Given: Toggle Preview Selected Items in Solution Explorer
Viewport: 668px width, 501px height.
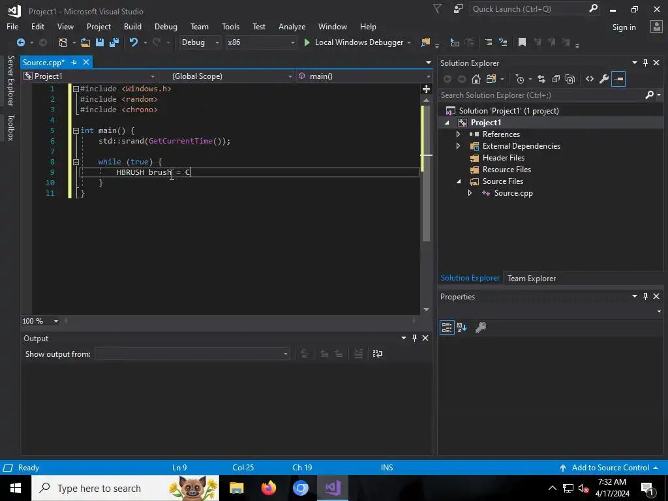Looking at the screenshot, I should tap(618, 79).
